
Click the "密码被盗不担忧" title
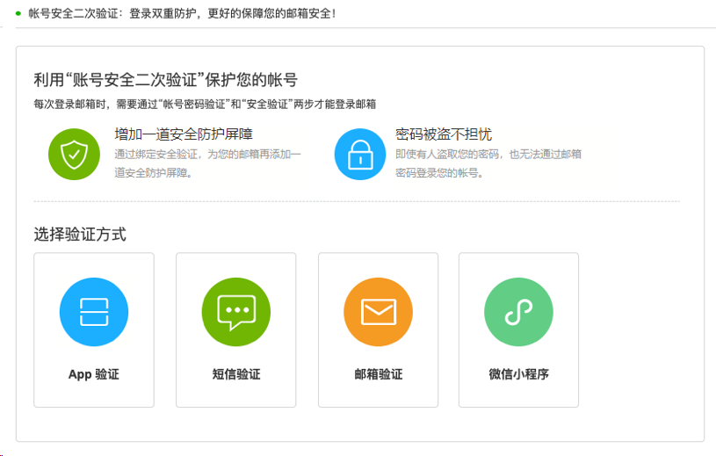444,134
